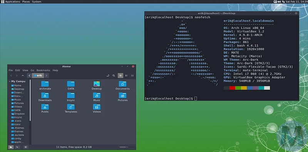Switch to list view mode

127,75
